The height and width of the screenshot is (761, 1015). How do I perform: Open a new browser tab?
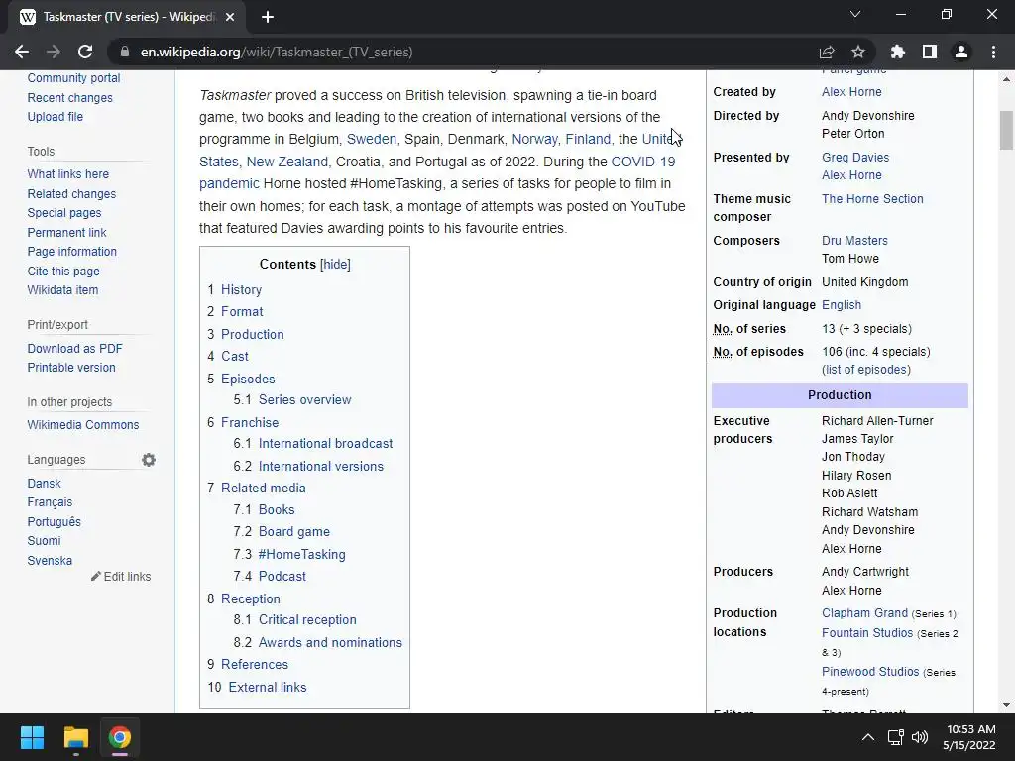click(x=268, y=17)
